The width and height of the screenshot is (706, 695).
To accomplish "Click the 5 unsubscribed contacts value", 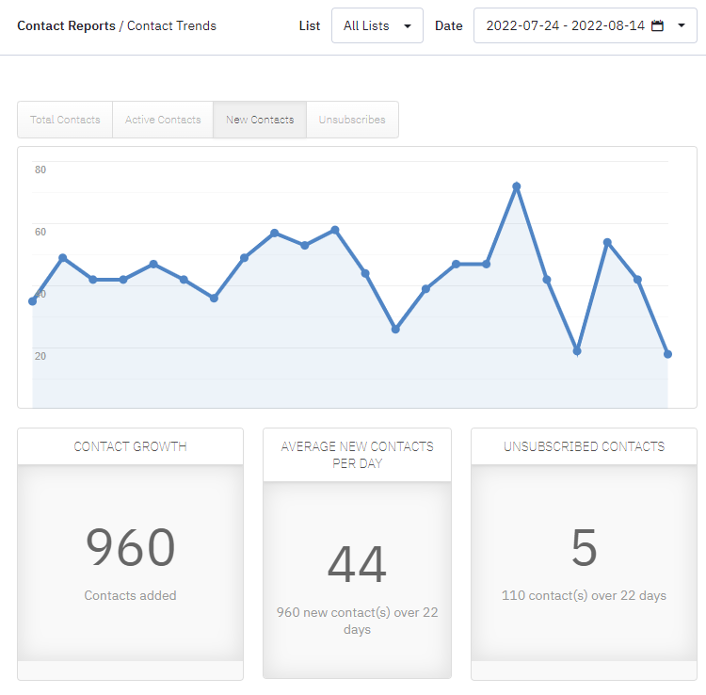I will (584, 548).
